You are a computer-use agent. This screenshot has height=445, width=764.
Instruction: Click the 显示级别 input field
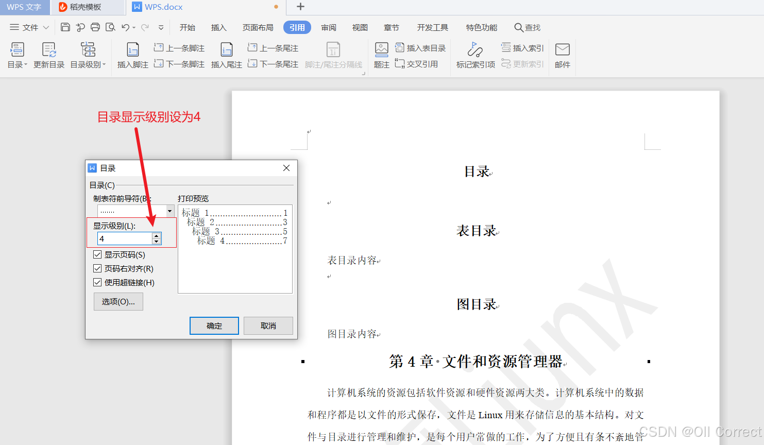pyautogui.click(x=125, y=238)
